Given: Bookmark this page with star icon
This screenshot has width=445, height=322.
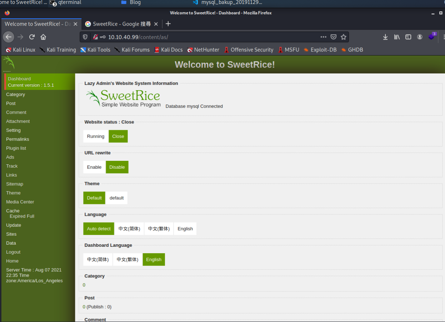Looking at the screenshot, I should (344, 37).
